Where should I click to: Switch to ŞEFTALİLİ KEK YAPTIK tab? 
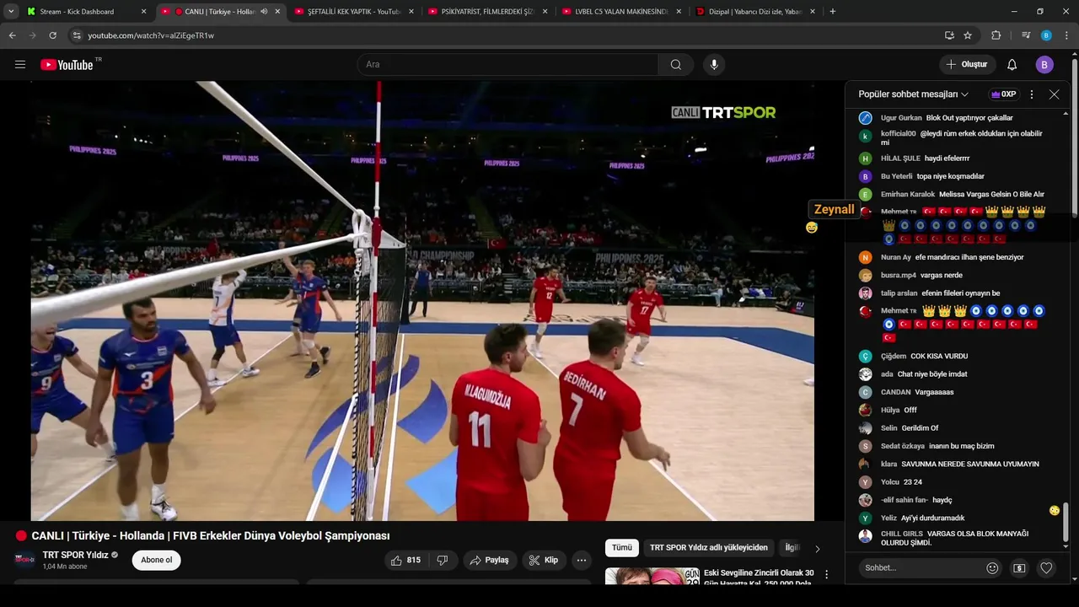(x=353, y=12)
